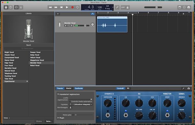Click the microphone icon in track header
The width and height of the screenshot is (195, 125).
(60, 24)
